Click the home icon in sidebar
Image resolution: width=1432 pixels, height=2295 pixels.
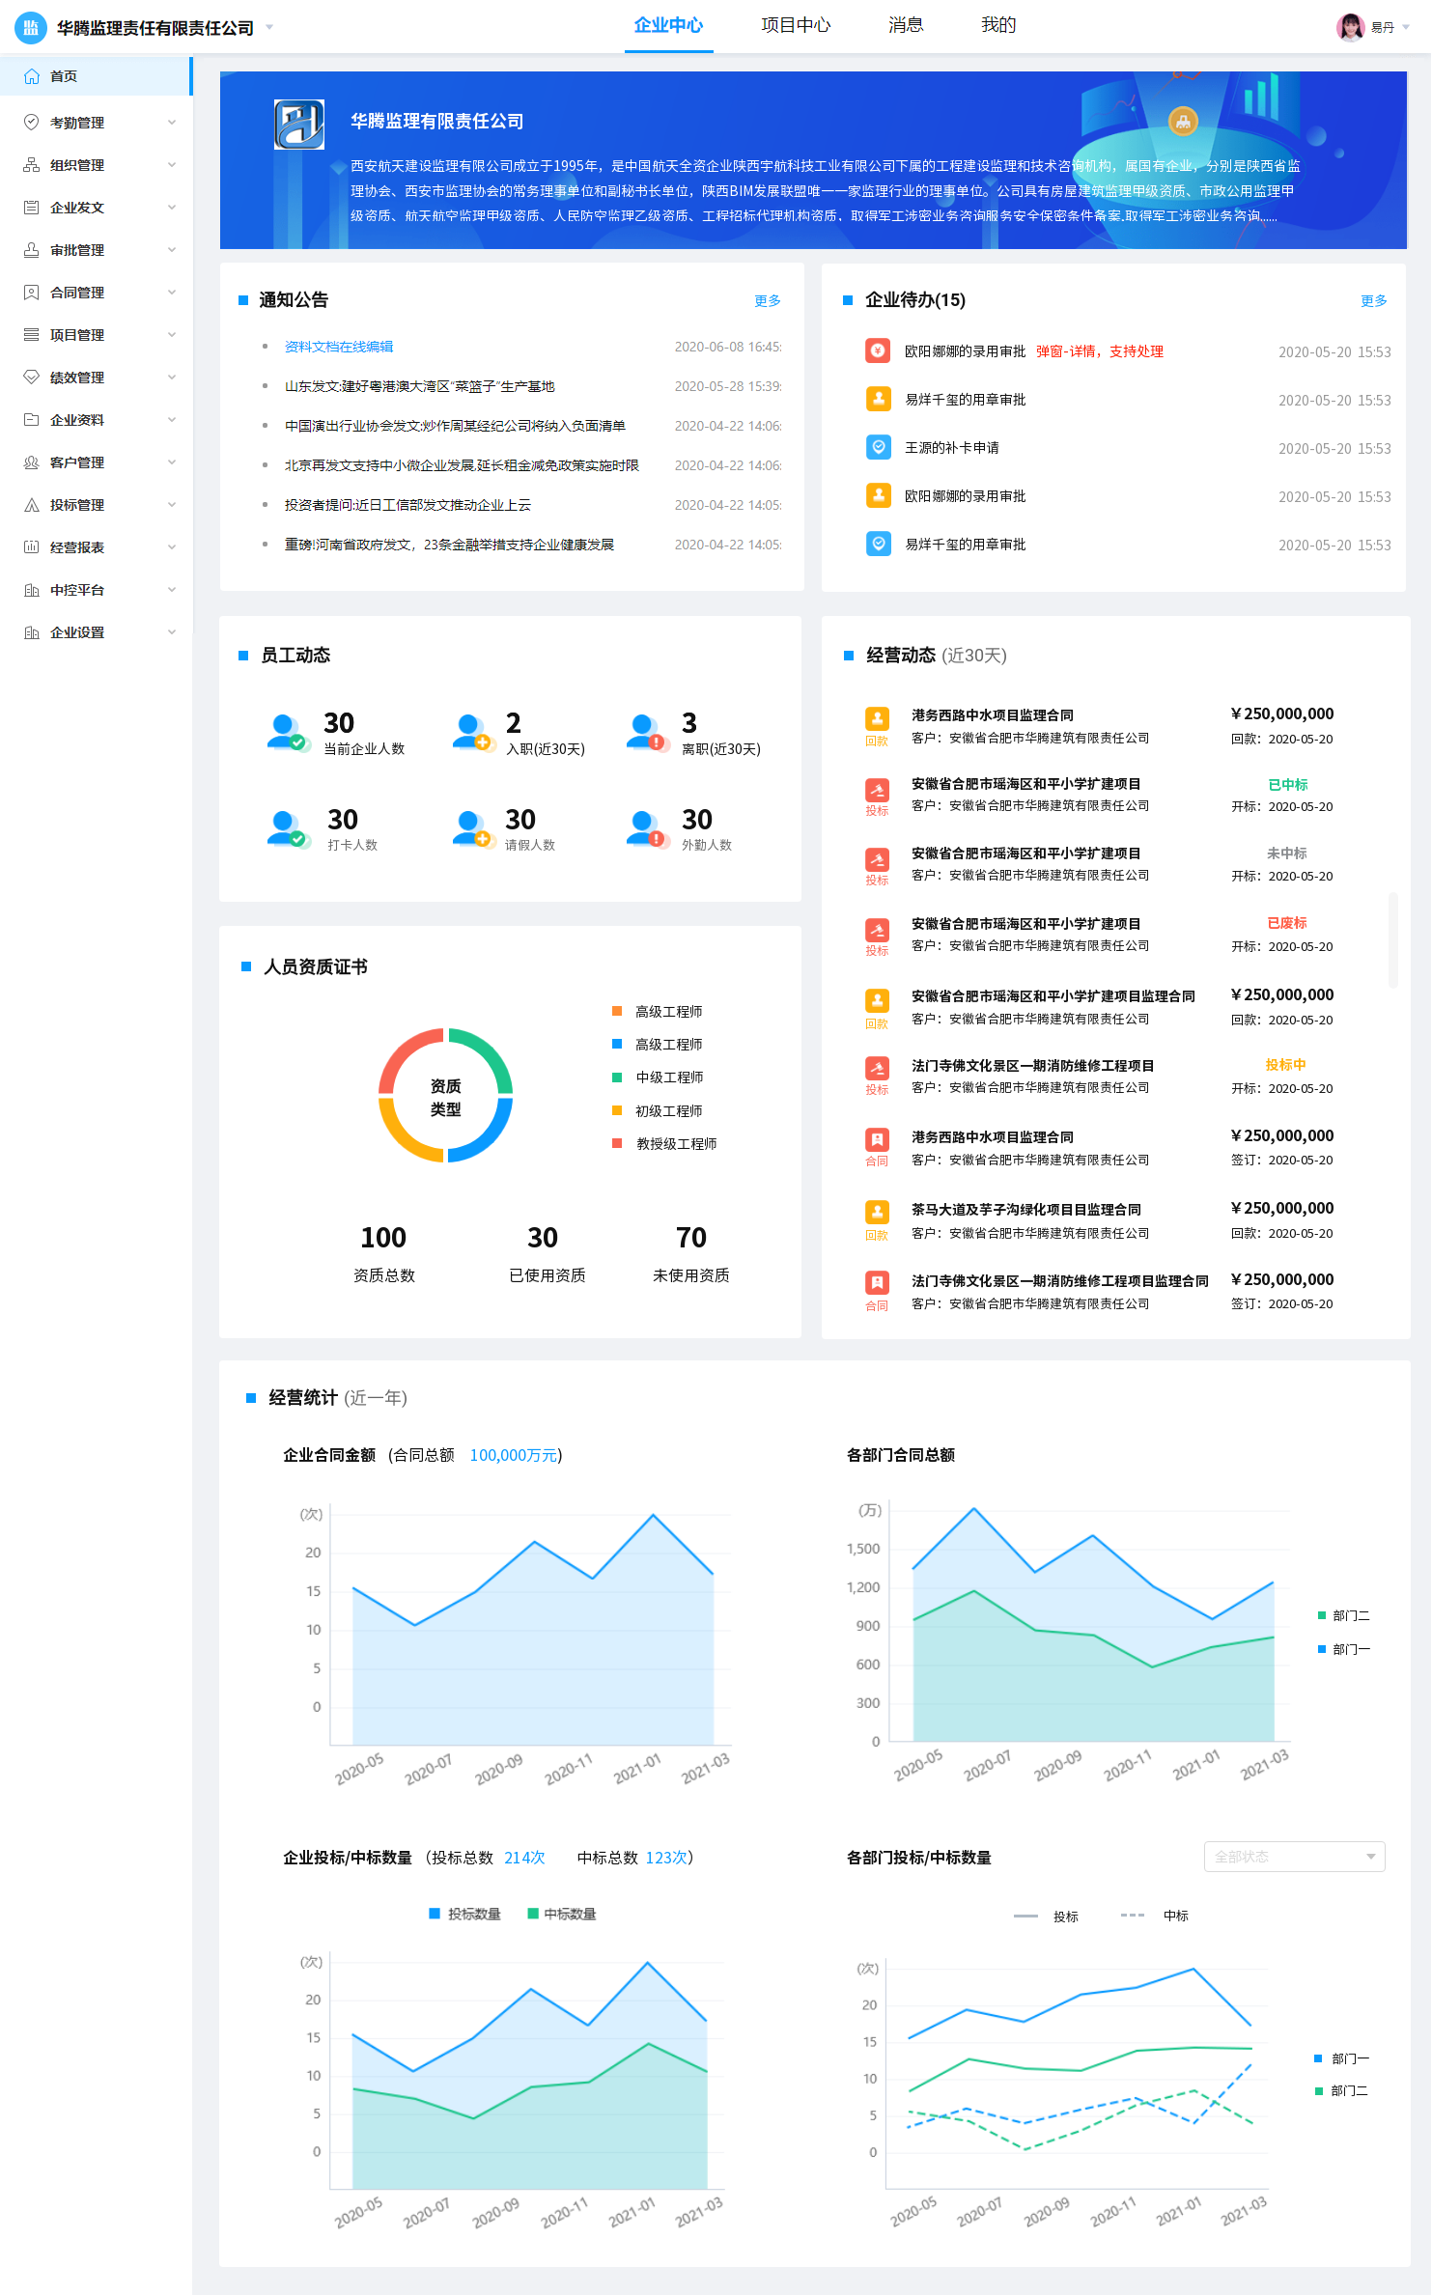[x=32, y=76]
